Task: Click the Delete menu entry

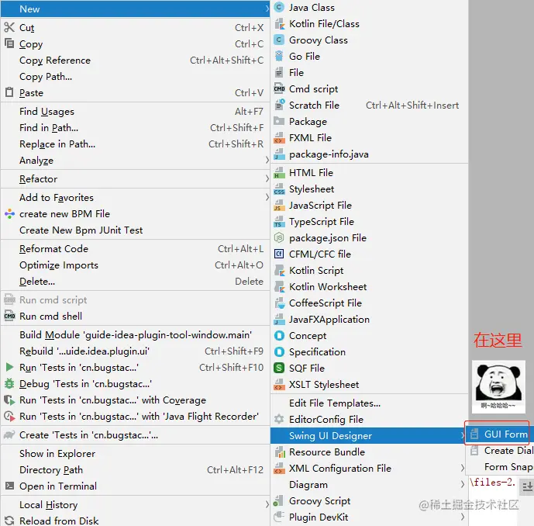Action: click(x=135, y=282)
